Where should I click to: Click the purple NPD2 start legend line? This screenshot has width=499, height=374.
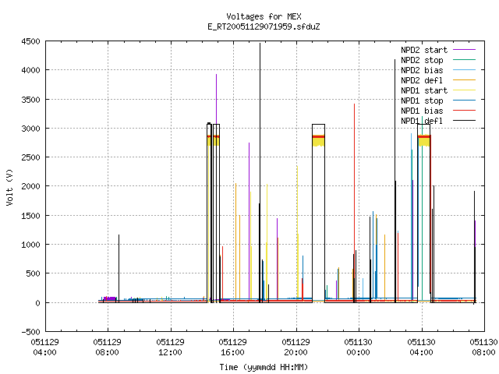[x=465, y=50]
